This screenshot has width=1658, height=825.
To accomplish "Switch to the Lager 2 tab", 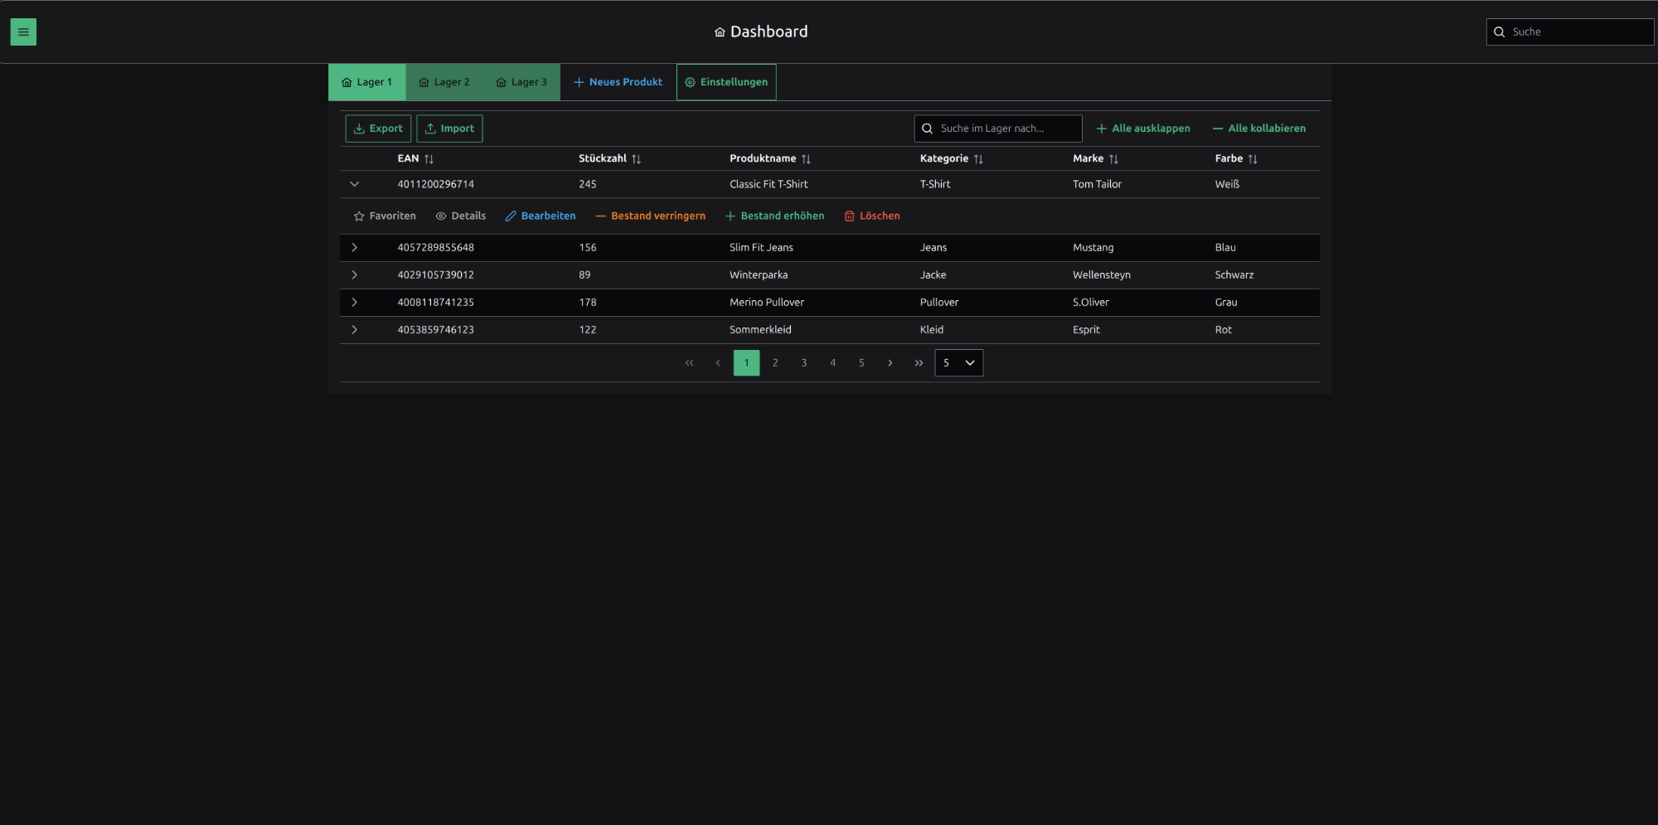I will point(444,82).
